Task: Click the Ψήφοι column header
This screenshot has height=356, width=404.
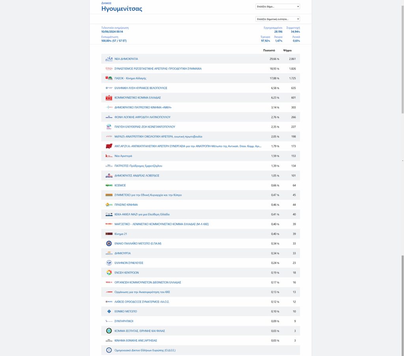Action: coord(287,50)
